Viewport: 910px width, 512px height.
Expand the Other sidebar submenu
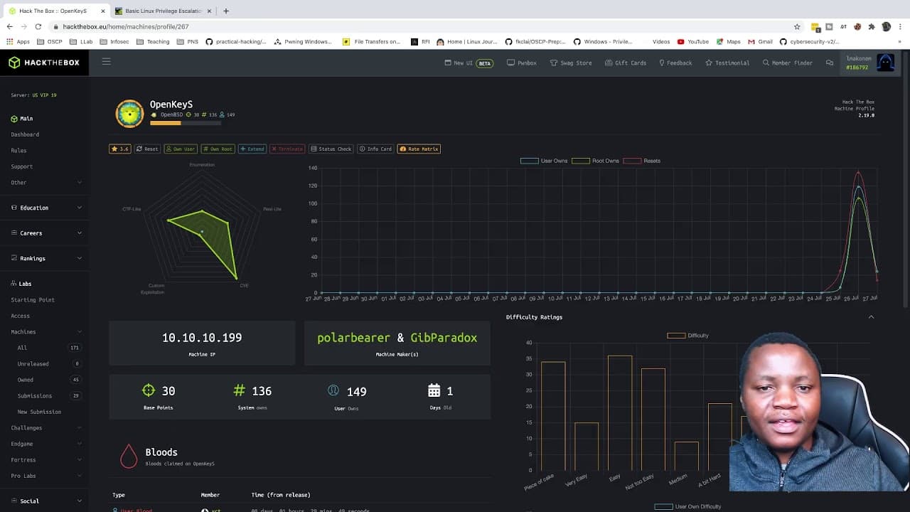pos(46,182)
